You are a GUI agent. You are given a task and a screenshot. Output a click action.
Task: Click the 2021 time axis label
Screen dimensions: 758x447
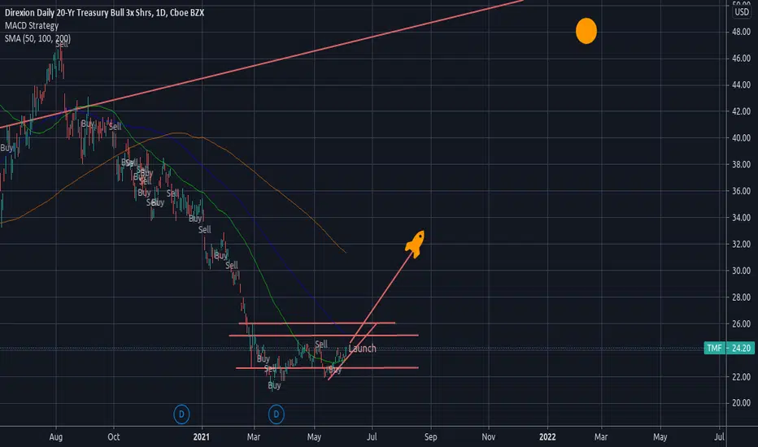click(x=202, y=437)
